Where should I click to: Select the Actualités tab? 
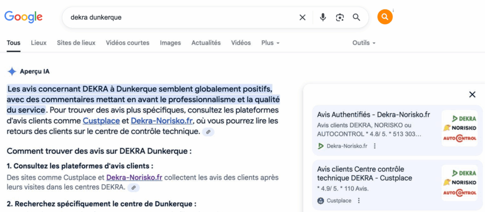[206, 43]
